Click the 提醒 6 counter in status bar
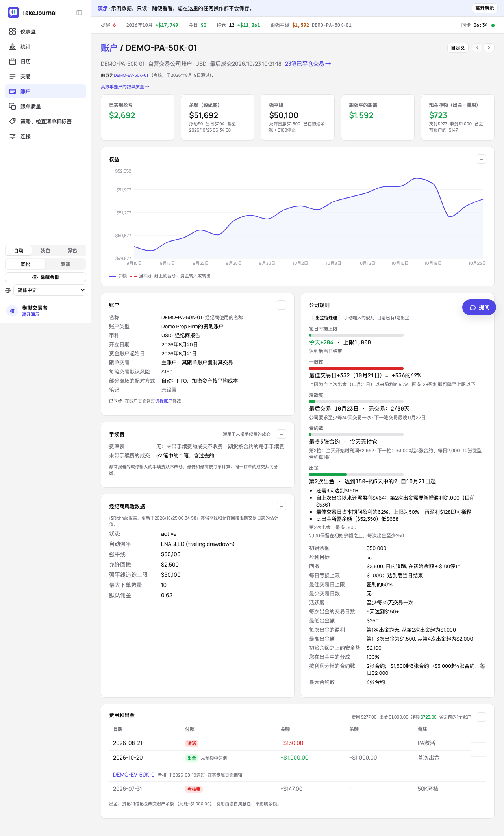Screen dimensions: 504x836 coord(108,25)
